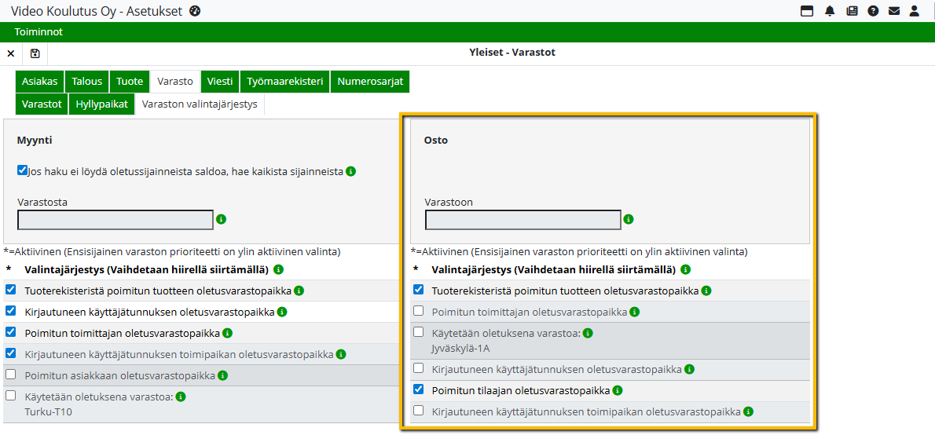The image size is (935, 446).
Task: Open the help question mark icon
Action: coord(873,11)
